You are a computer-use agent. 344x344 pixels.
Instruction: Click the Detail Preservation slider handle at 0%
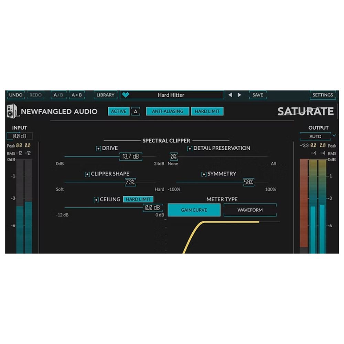pyautogui.click(x=174, y=157)
